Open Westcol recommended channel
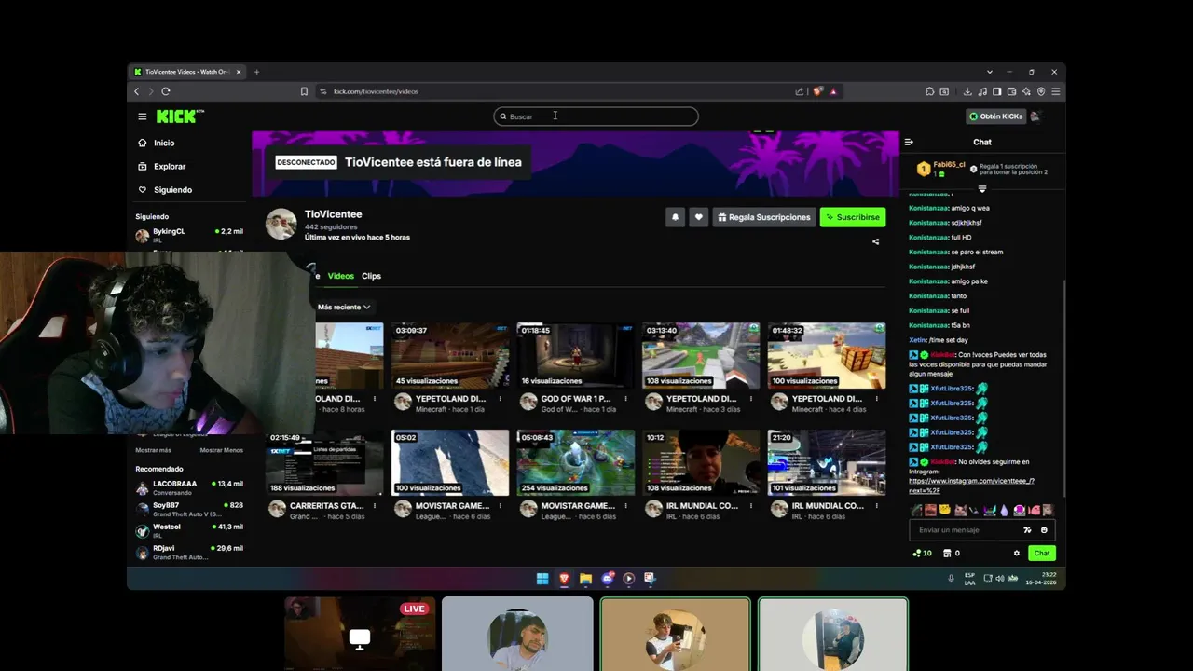 point(189,530)
